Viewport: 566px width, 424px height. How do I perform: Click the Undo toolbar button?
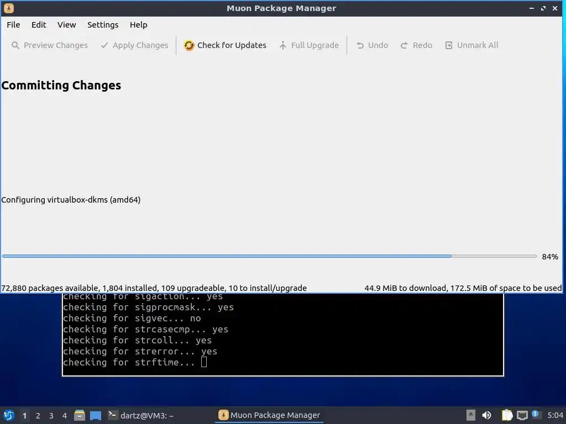(372, 45)
